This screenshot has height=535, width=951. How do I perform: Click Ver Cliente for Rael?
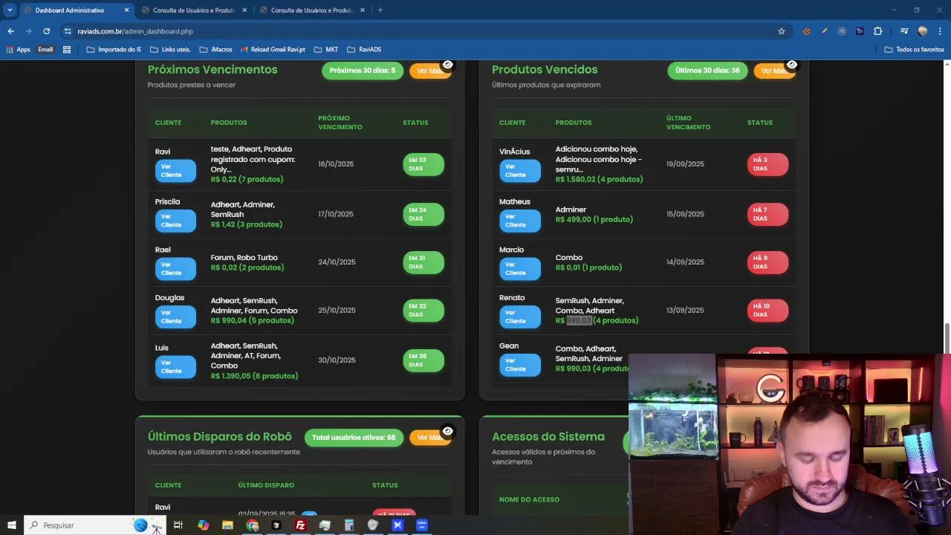(175, 268)
